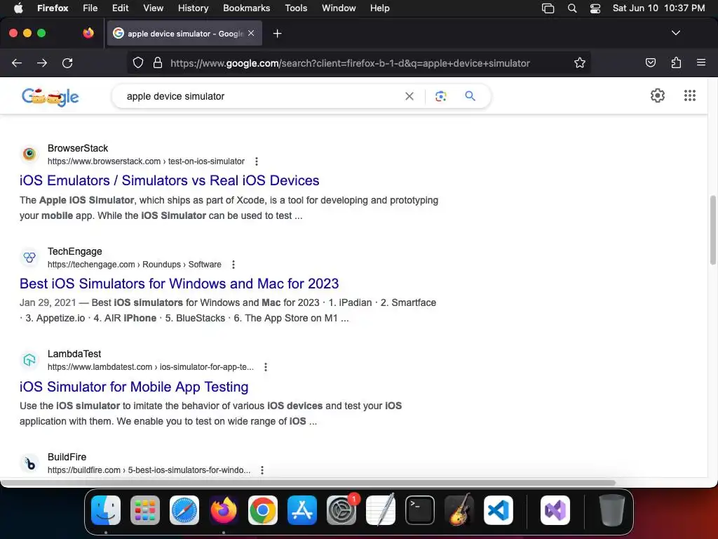Open Google quick settings gear
Screen dimensions: 718x539
tap(658, 95)
